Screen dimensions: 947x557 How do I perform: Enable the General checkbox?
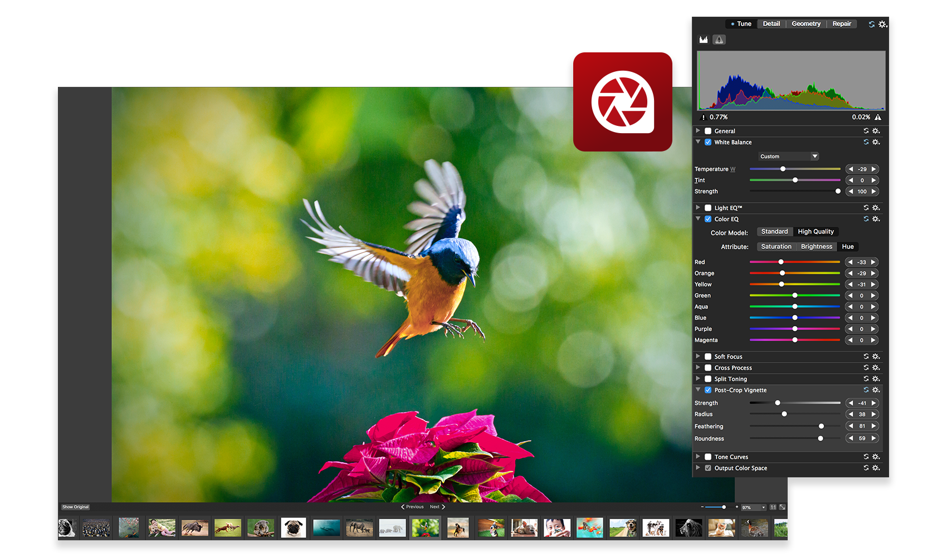[x=708, y=131]
